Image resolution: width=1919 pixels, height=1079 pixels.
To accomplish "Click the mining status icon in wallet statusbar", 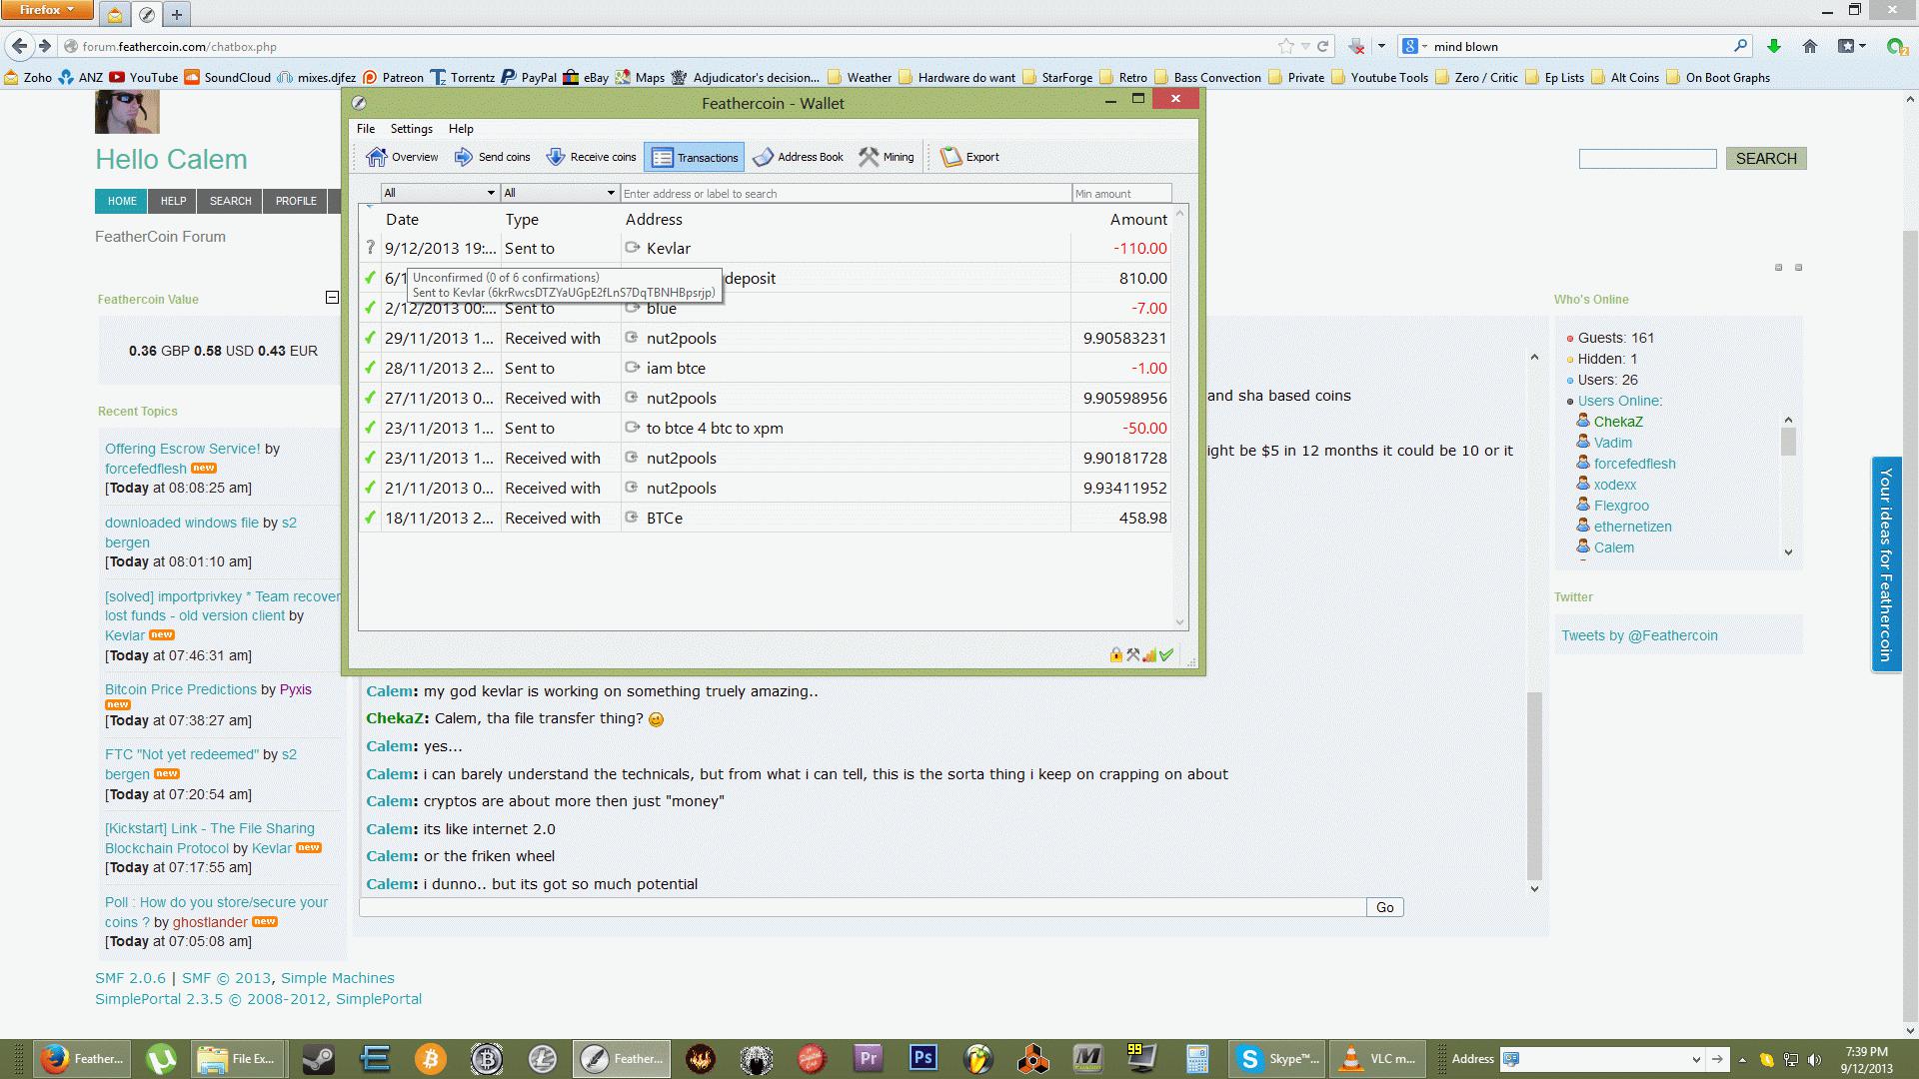I will tap(1132, 655).
